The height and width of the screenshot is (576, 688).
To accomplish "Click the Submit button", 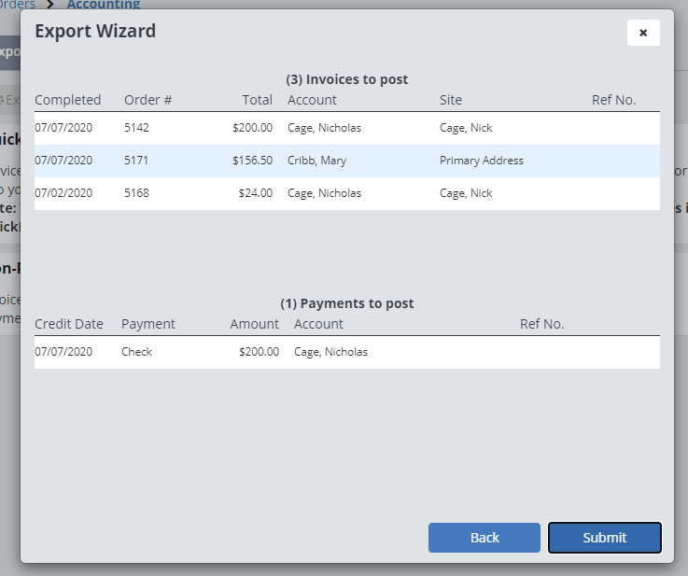I will coord(604,538).
